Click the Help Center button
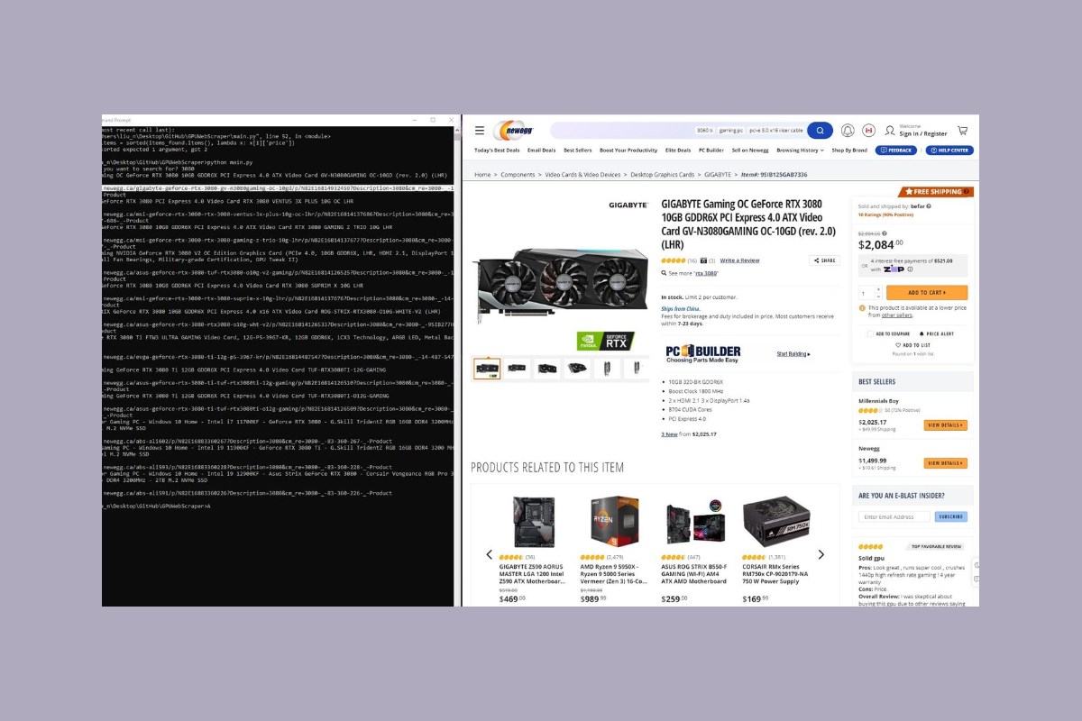Viewport: 1082px width, 721px height. coord(949,151)
